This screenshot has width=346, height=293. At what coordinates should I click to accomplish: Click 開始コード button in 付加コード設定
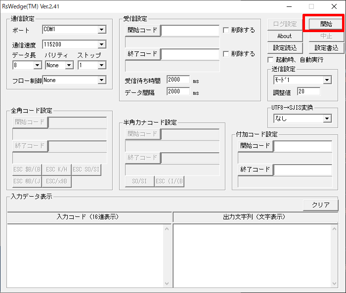click(256, 146)
